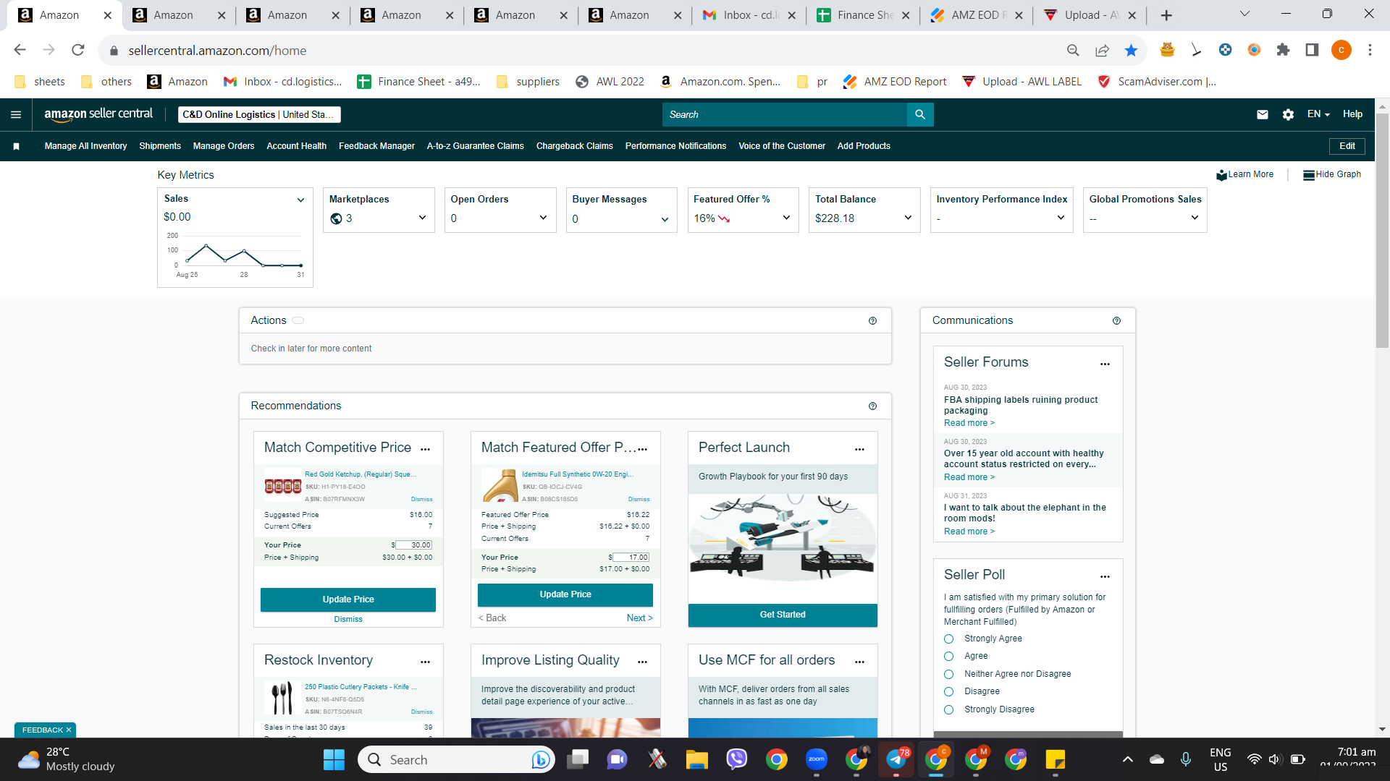
Task: Click the Seller Central search field
Action: (x=785, y=114)
